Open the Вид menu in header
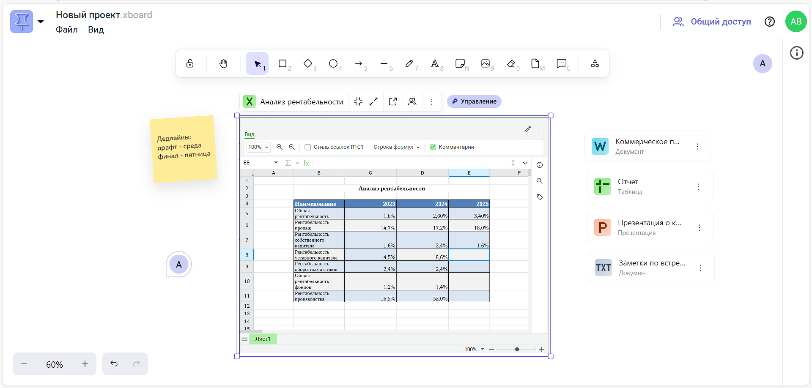Image resolution: width=812 pixels, height=388 pixels. pos(96,30)
